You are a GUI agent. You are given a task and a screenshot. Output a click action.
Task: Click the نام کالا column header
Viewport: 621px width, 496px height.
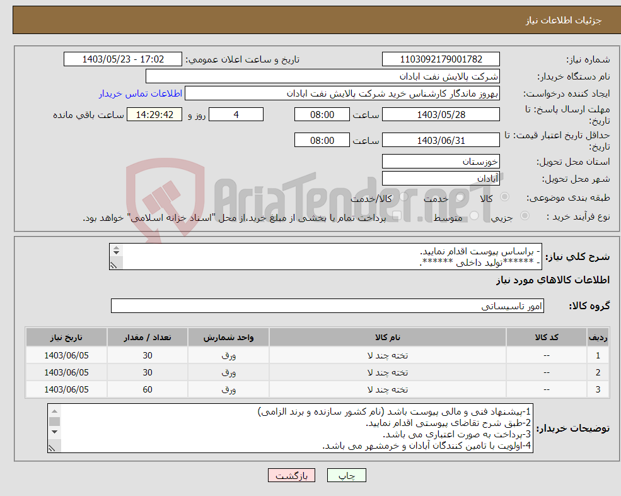(x=387, y=338)
